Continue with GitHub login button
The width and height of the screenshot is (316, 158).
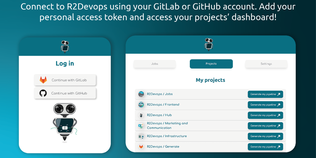65,93
